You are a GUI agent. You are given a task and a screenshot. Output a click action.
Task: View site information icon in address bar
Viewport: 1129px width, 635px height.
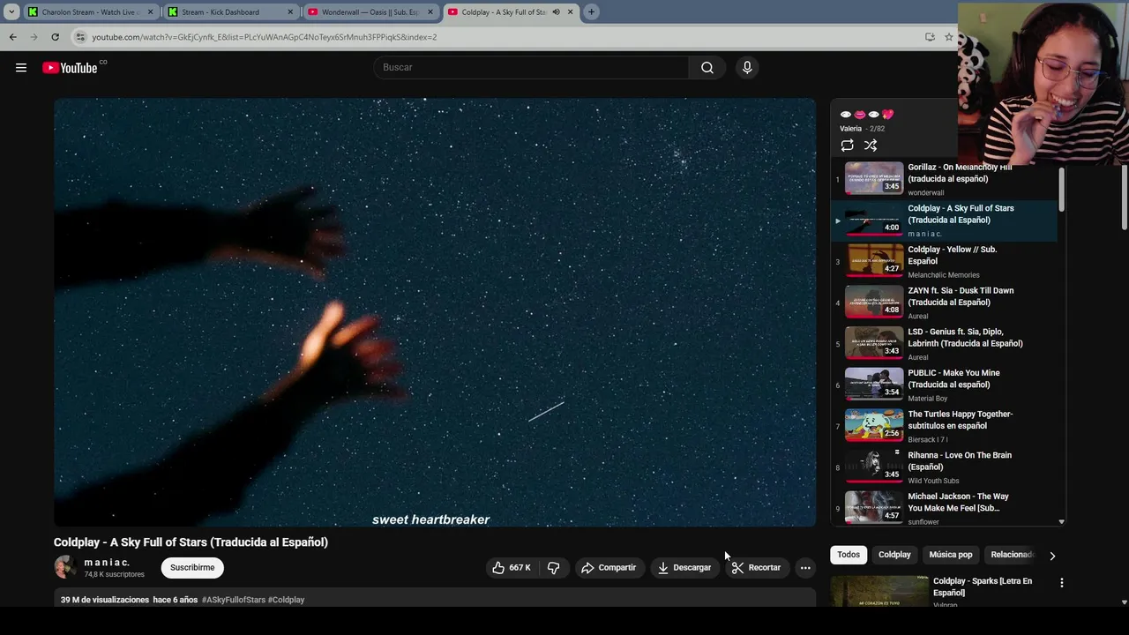(80, 37)
